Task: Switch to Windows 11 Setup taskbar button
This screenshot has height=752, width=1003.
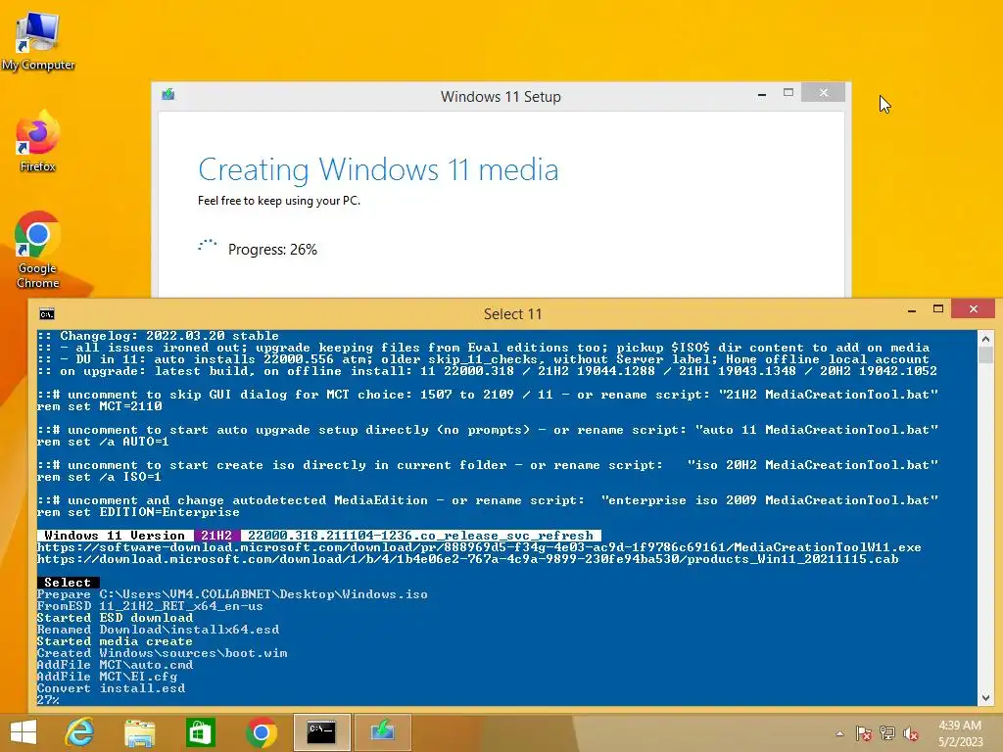Action: (x=382, y=732)
